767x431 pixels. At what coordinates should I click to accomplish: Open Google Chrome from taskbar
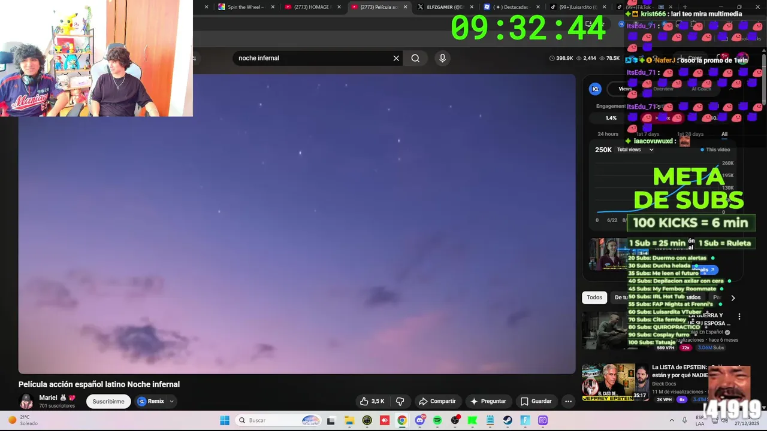point(402,420)
